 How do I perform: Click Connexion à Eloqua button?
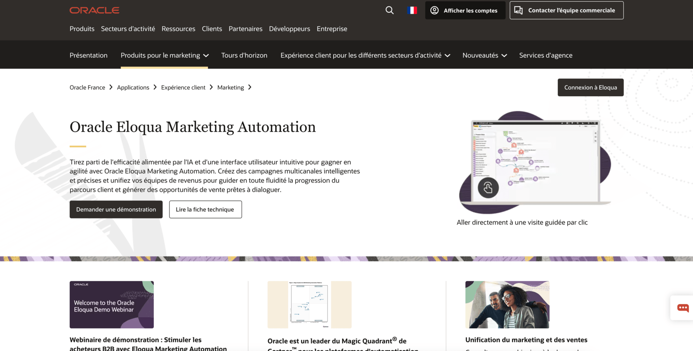pos(590,87)
